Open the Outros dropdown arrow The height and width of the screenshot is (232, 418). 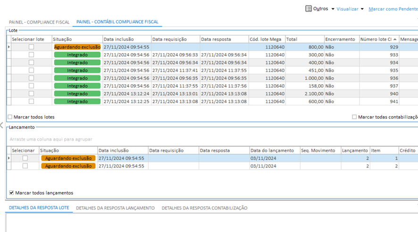333,9
